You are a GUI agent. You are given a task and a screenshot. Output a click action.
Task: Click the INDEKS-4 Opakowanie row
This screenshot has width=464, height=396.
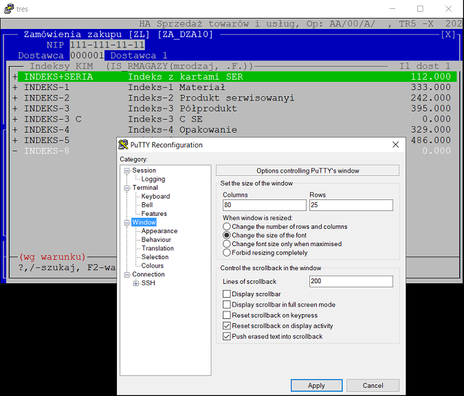[232, 130]
